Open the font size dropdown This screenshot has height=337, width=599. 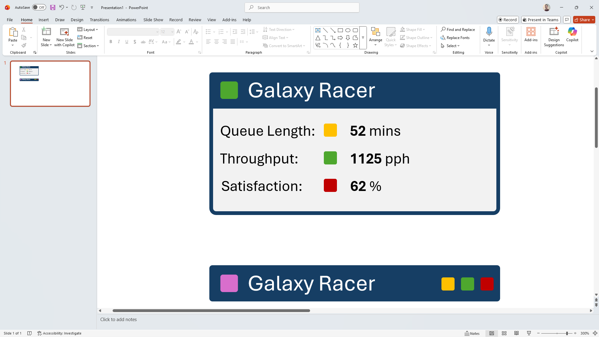click(x=173, y=32)
